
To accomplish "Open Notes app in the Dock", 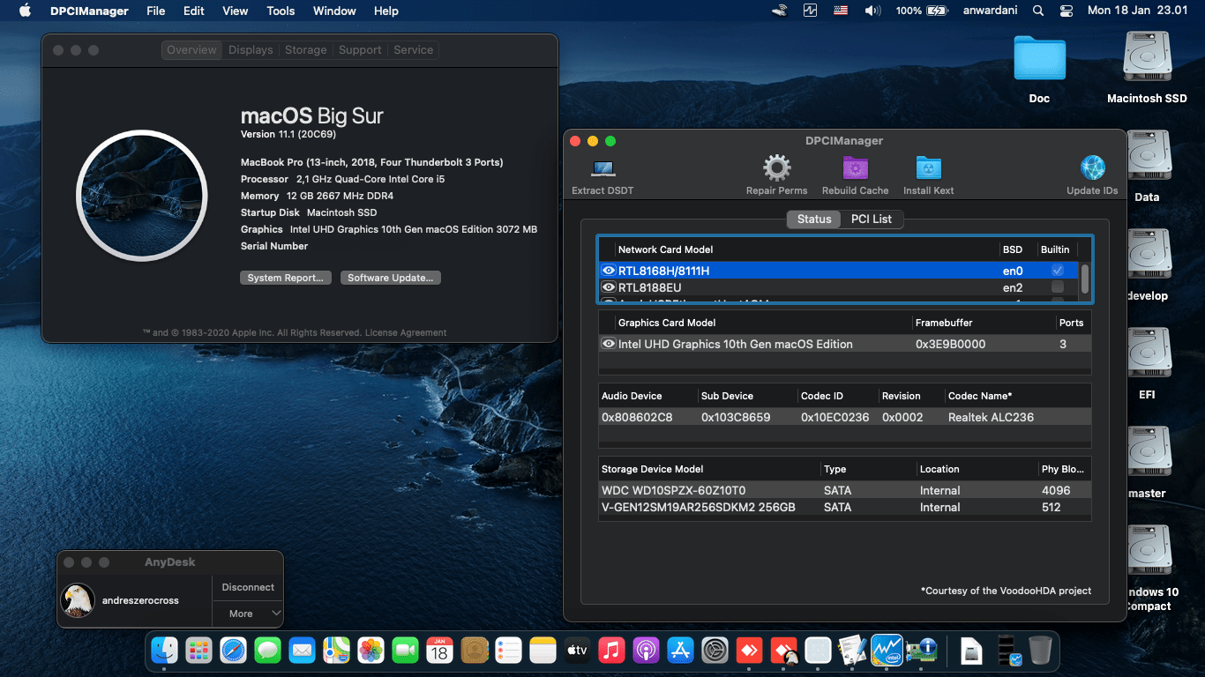I will point(543,651).
